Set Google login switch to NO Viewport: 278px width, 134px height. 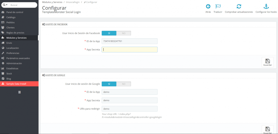124,84
